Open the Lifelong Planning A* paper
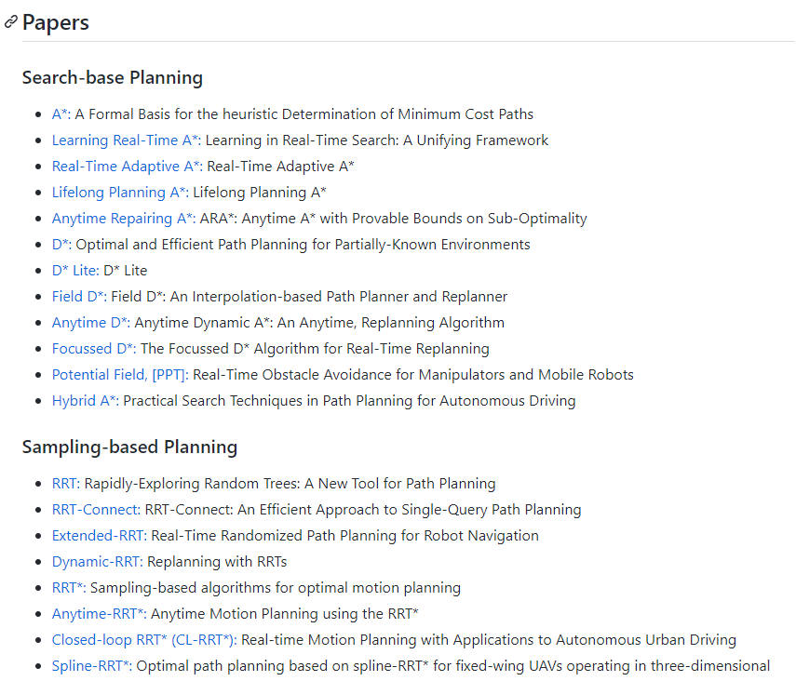 pyautogui.click(x=120, y=193)
